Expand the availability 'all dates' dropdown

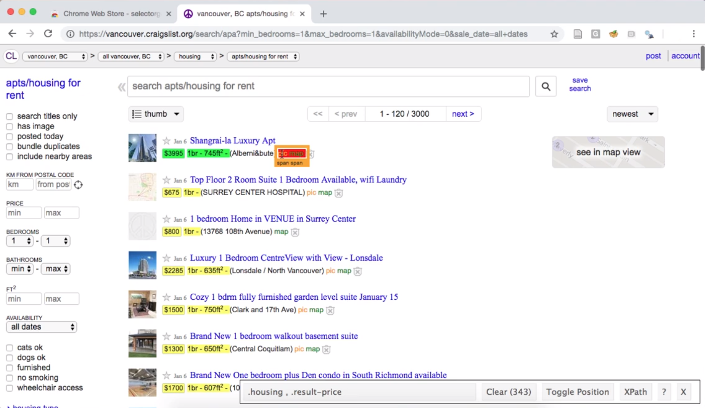42,327
